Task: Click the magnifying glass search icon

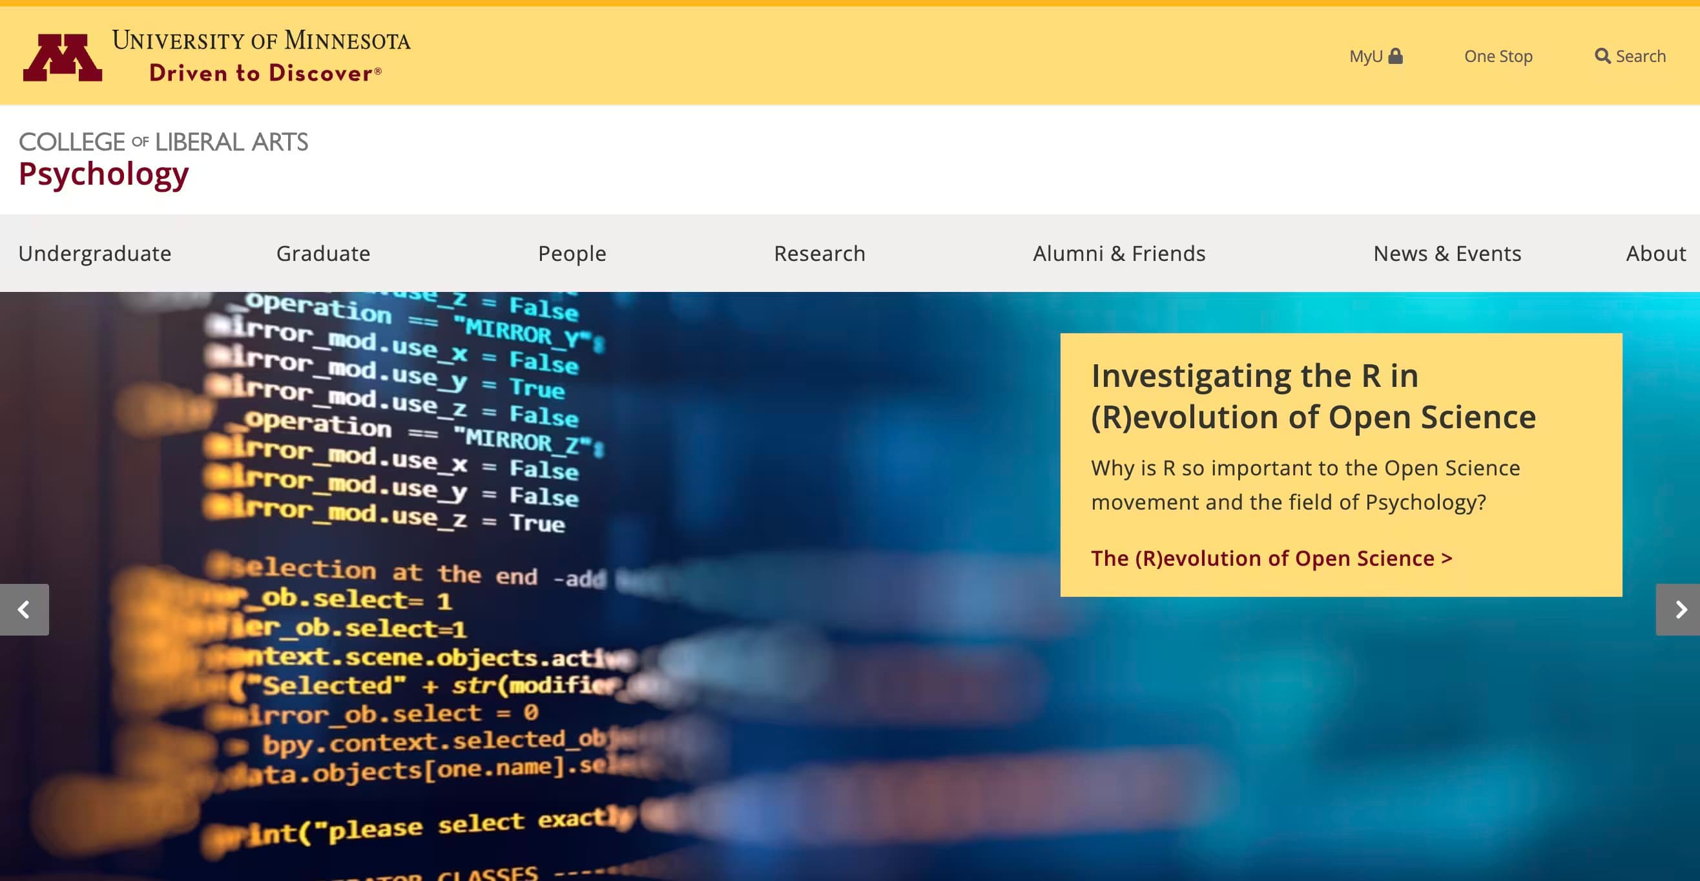Action: pos(1602,56)
